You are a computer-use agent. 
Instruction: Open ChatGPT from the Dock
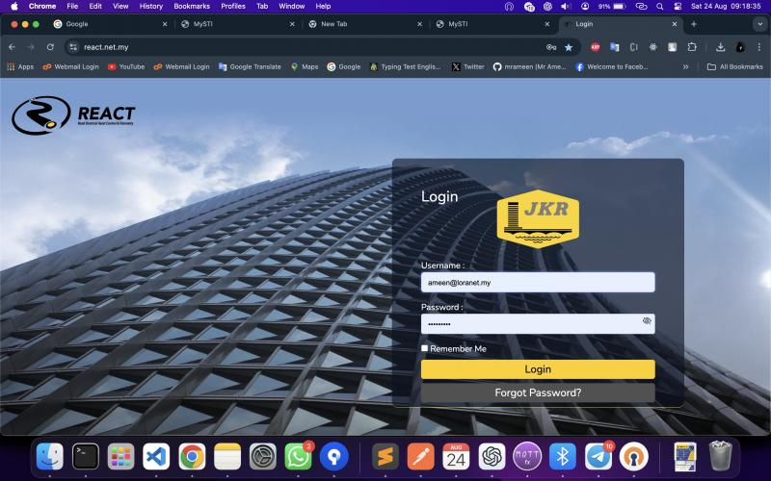[x=492, y=456]
